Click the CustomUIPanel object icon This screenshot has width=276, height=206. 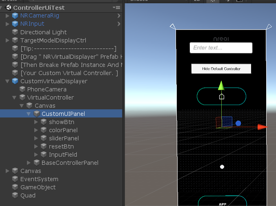pyautogui.click(x=37, y=114)
